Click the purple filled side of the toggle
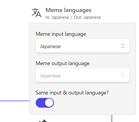The height and width of the screenshot is (122, 139). coord(40,103)
